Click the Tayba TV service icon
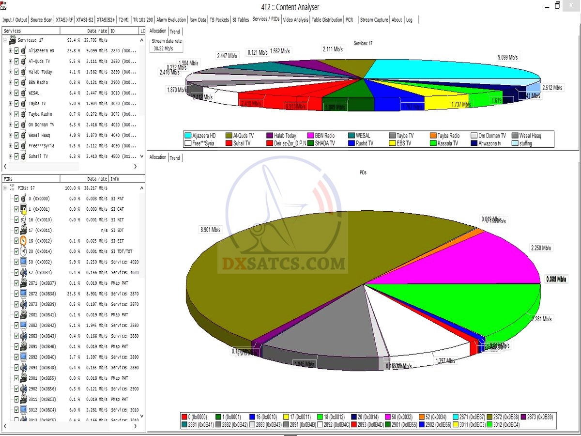Screen dimensions: 581x436 [24, 103]
